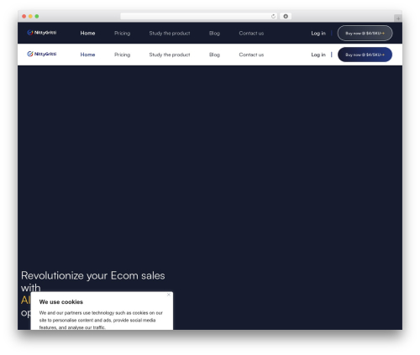Click the yellow minimize window dot

(x=30, y=16)
